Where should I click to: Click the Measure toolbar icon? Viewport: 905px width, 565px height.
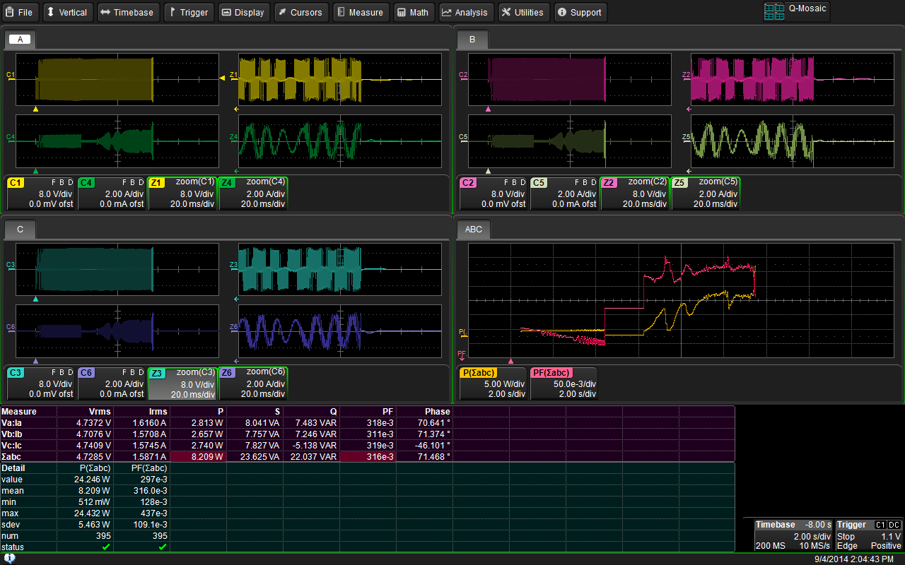(x=341, y=12)
